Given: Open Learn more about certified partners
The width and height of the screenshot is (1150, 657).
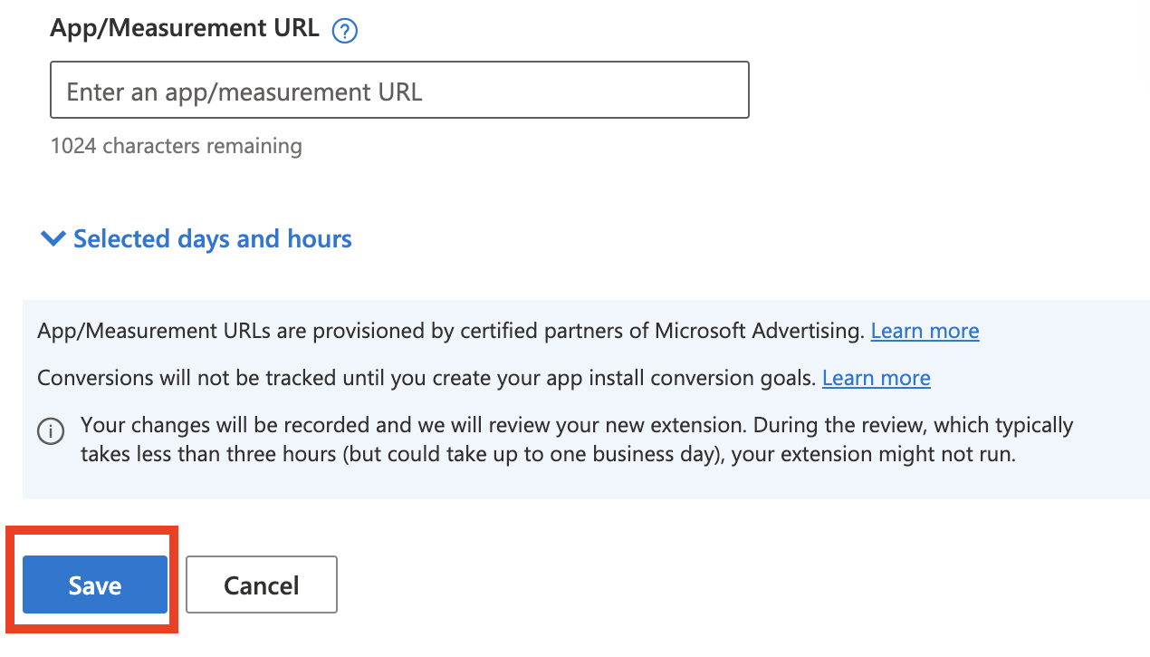Looking at the screenshot, I should 925,331.
